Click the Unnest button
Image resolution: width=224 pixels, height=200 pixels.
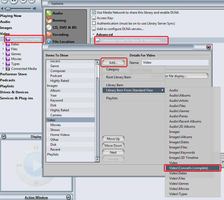click(x=113, y=159)
